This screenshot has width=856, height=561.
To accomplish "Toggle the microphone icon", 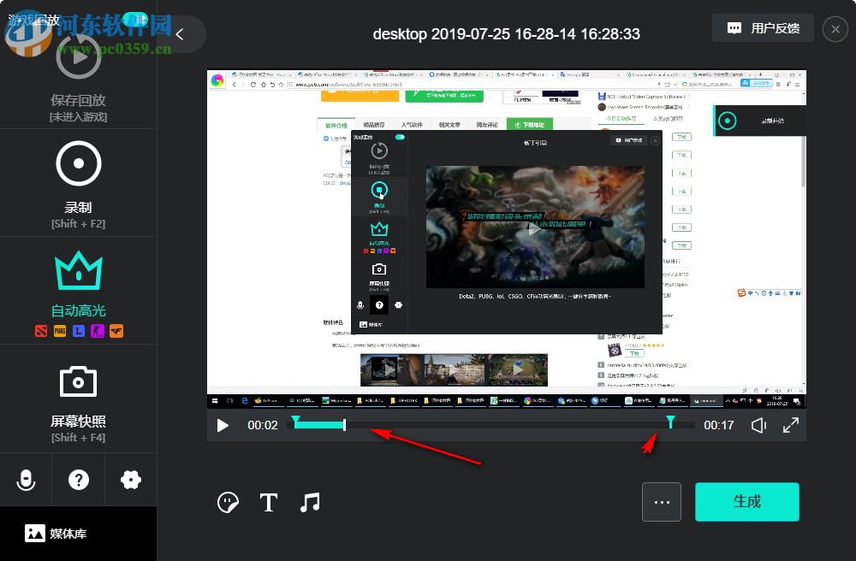I will (26, 480).
